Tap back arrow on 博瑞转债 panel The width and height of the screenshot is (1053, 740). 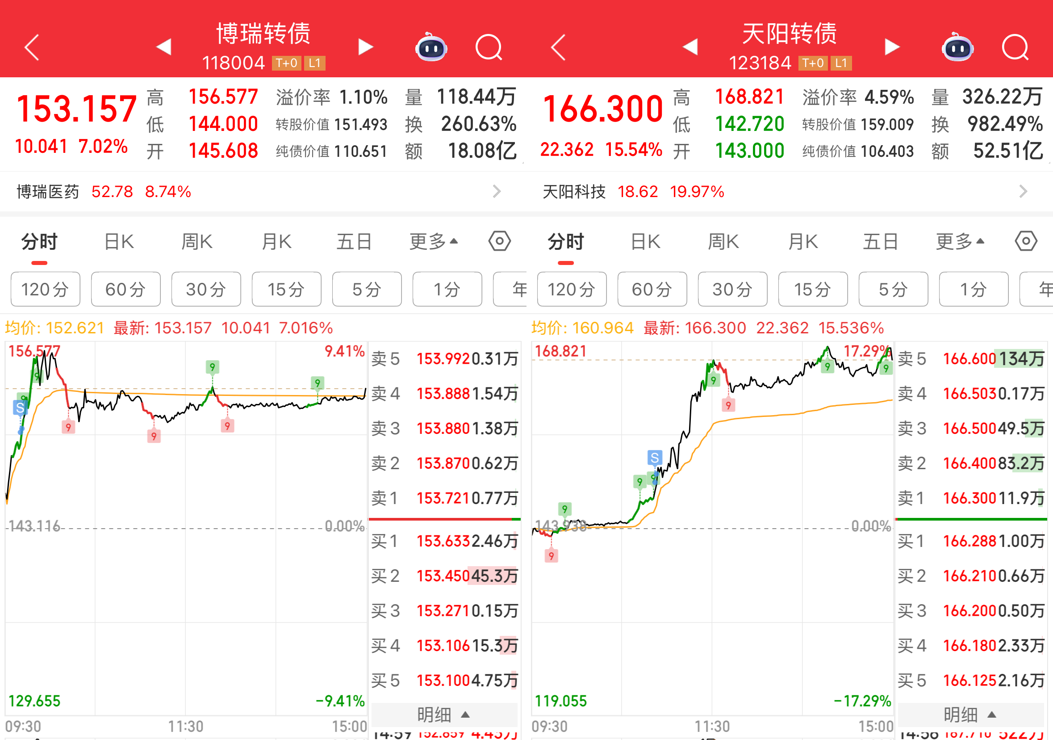click(32, 47)
